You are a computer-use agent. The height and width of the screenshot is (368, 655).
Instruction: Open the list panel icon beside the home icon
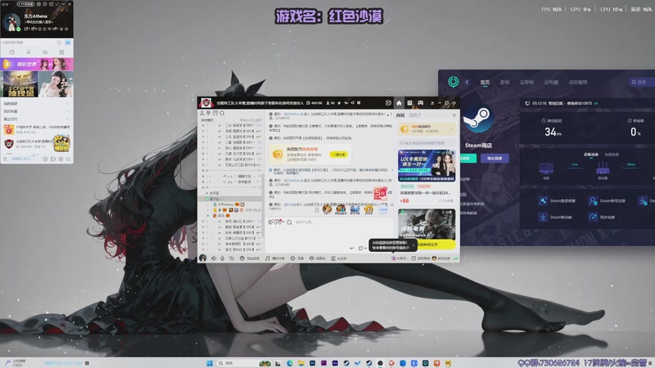(x=410, y=103)
